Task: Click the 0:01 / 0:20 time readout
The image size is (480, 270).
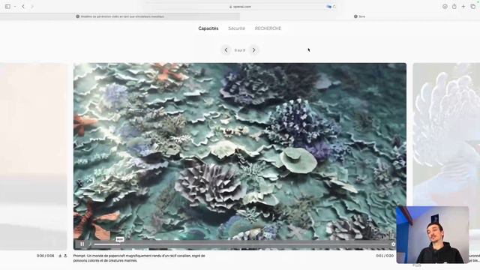Action: point(385,256)
